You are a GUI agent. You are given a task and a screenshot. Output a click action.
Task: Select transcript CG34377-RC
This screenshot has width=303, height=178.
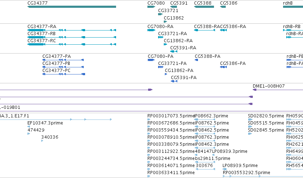(x=72, y=44)
